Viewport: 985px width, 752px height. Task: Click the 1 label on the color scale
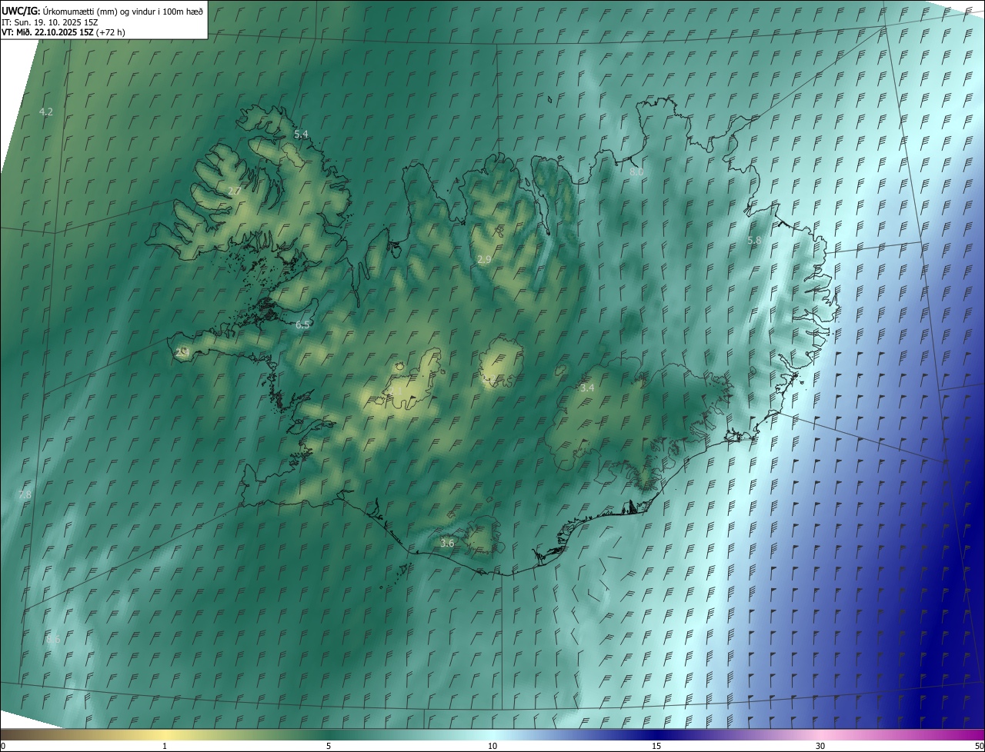(x=165, y=746)
